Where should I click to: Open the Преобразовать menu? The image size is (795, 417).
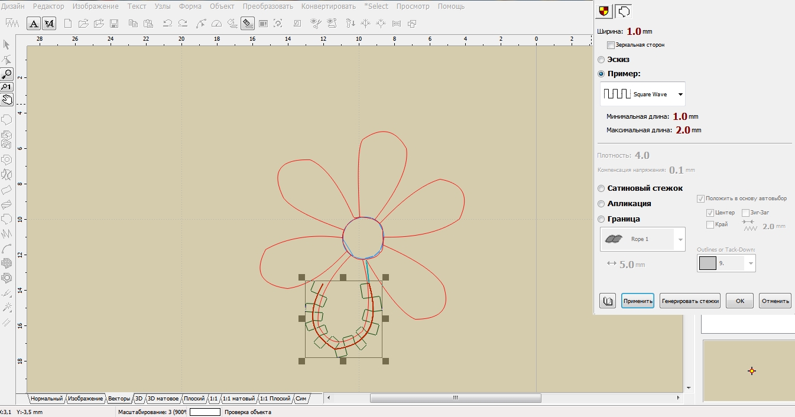[268, 6]
